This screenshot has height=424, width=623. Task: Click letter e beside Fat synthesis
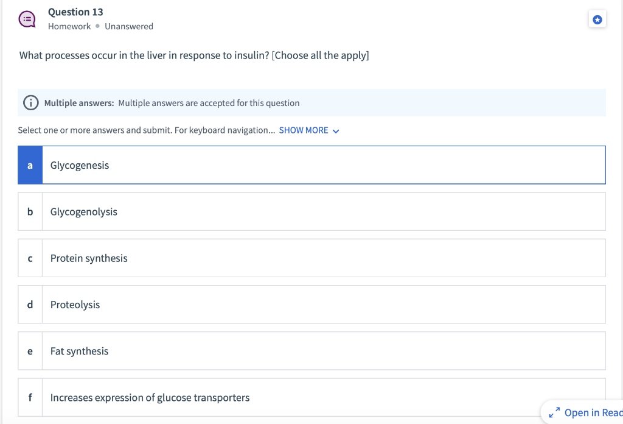point(30,352)
